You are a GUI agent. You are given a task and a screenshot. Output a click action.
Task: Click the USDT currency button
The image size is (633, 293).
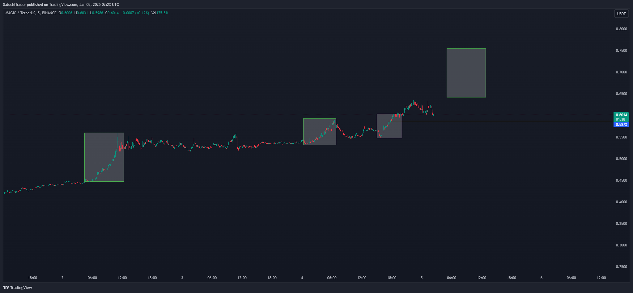pos(621,14)
